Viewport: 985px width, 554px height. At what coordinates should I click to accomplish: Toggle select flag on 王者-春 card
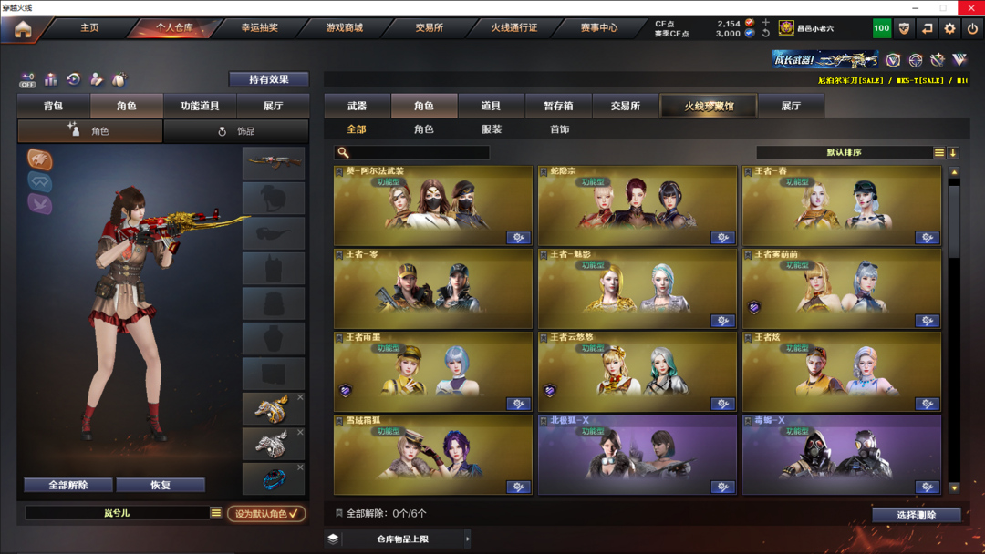[748, 171]
